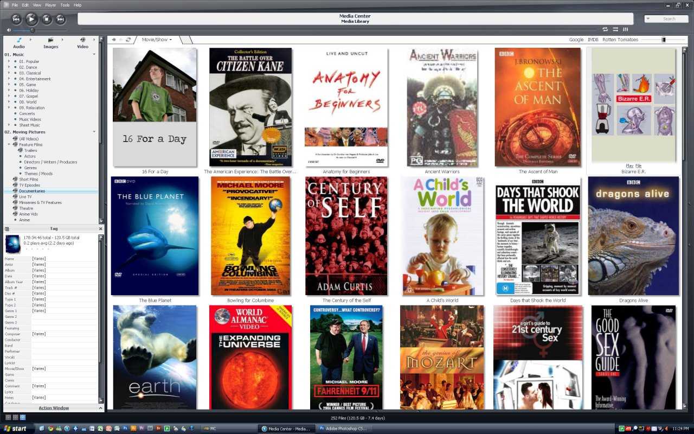
Task: Click the Media Center taskbar button
Action: (x=286, y=429)
